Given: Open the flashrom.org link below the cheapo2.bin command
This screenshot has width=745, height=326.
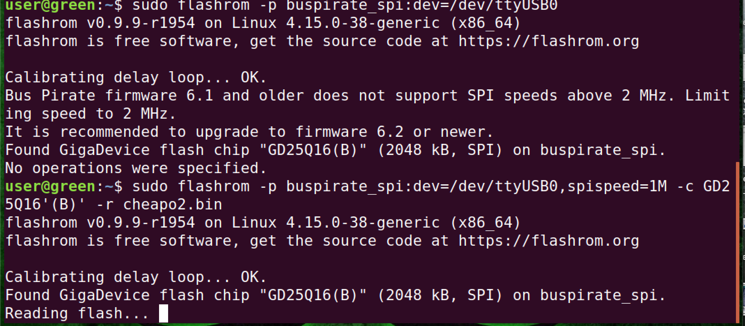Looking at the screenshot, I should pyautogui.click(x=549, y=241).
